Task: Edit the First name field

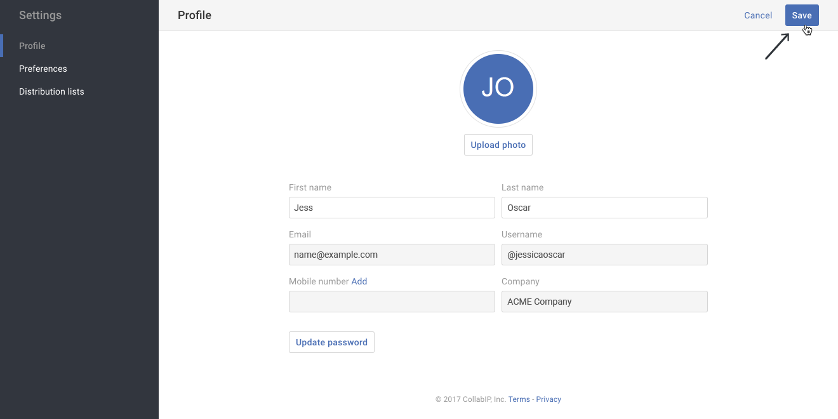Action: [x=392, y=207]
